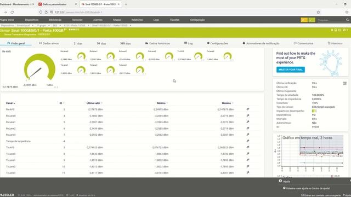Open the real-time 2 hours graph thumbnail
The image size is (351, 197).
coord(309,153)
